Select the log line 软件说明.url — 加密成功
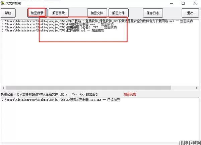201x145 pixels. (x=53, y=31)
